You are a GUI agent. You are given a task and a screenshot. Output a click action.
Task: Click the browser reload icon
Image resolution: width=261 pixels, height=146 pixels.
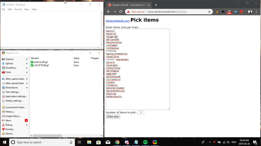(x=121, y=12)
